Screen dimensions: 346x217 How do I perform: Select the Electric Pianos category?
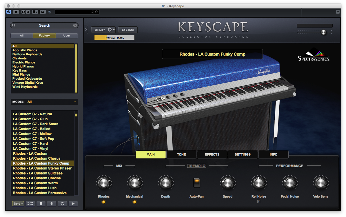pyautogui.click(x=24, y=62)
